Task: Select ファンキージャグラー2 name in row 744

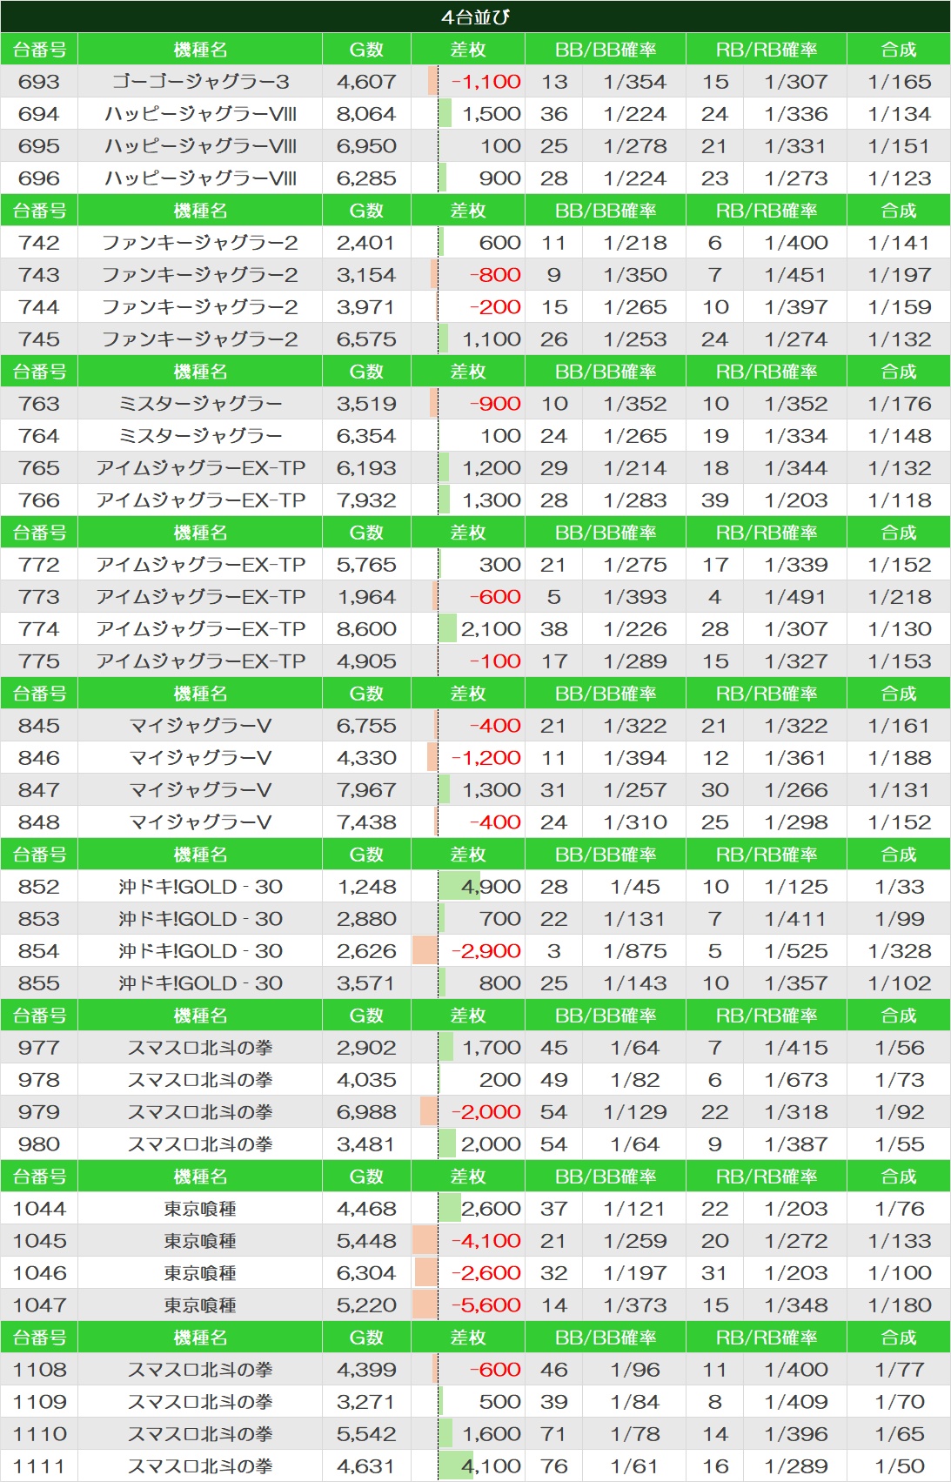Action: [200, 307]
